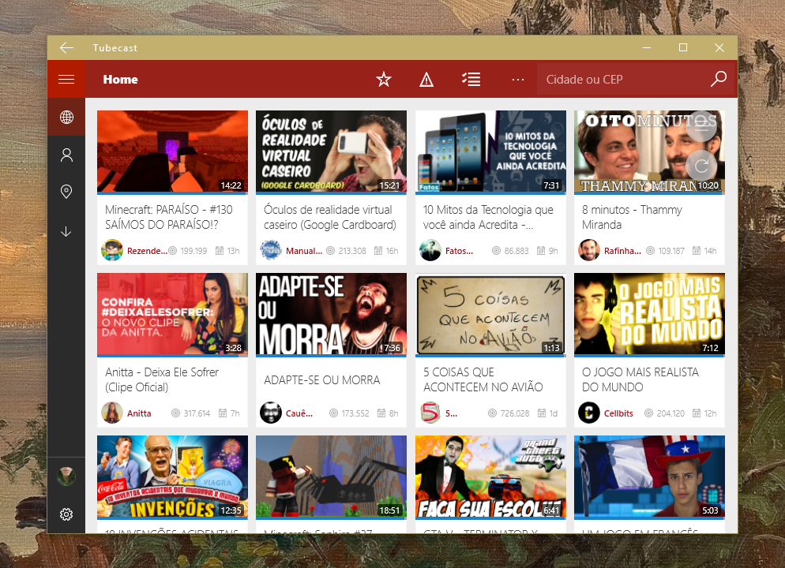This screenshot has width=785, height=568.
Task: Click the warning triangle toolbar icon
Action: coord(426,79)
